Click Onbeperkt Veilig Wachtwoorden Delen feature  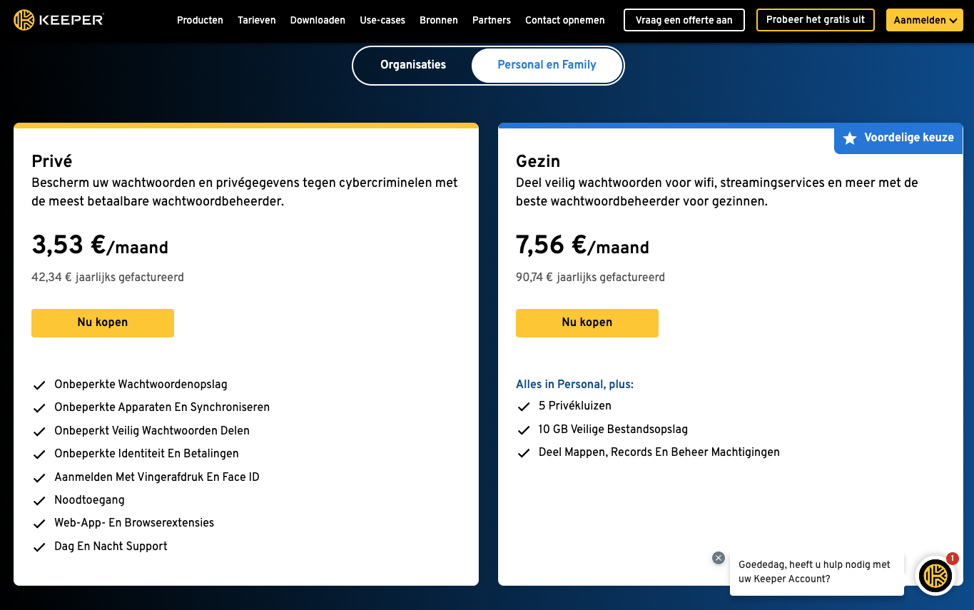coord(152,431)
